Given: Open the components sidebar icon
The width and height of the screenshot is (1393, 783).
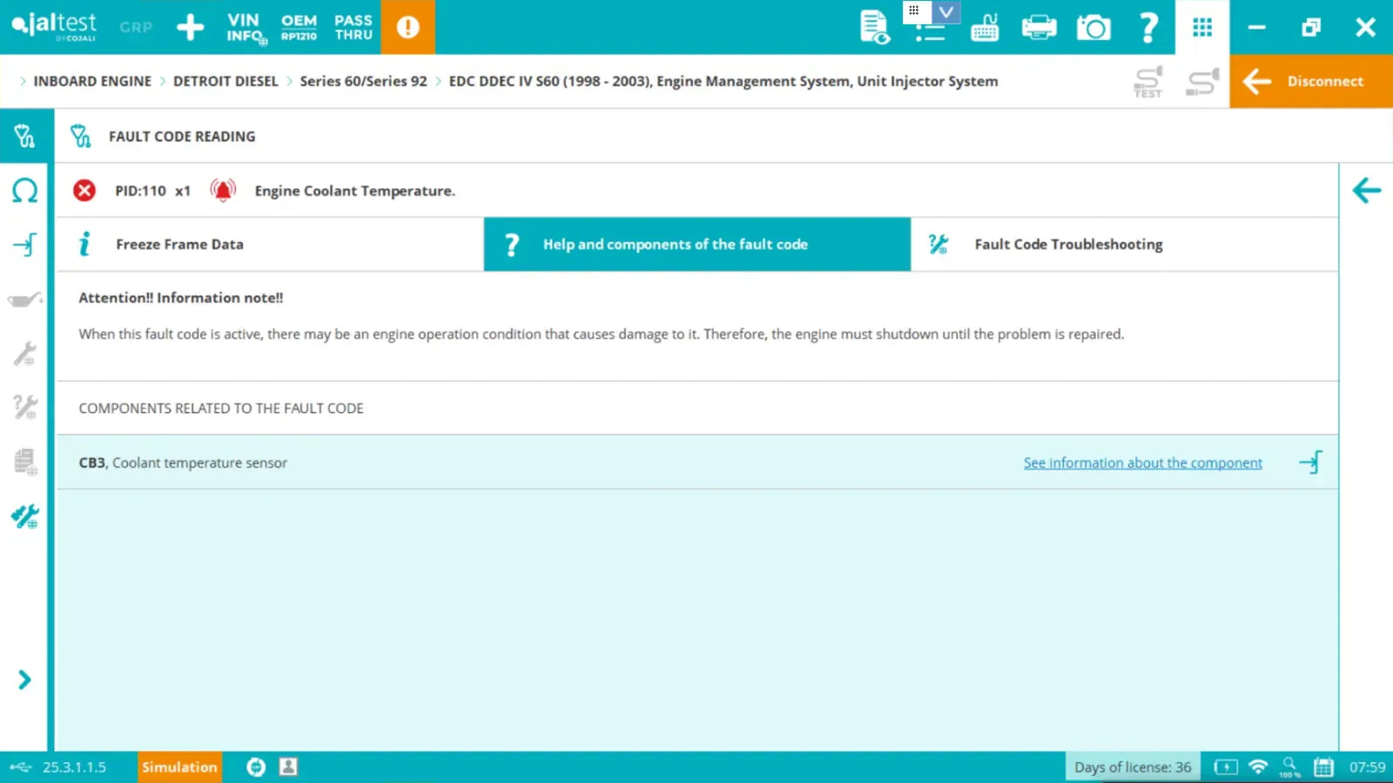Looking at the screenshot, I should 24,244.
